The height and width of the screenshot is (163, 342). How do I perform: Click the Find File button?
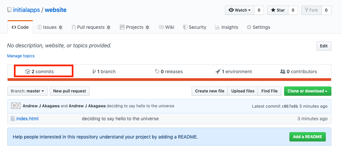point(270,91)
